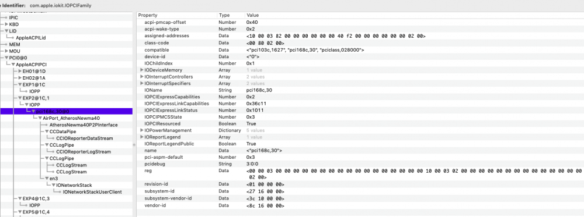This screenshot has height=217, width=584.
Task: Expand the IODeviceMemory array property
Action: point(141,70)
